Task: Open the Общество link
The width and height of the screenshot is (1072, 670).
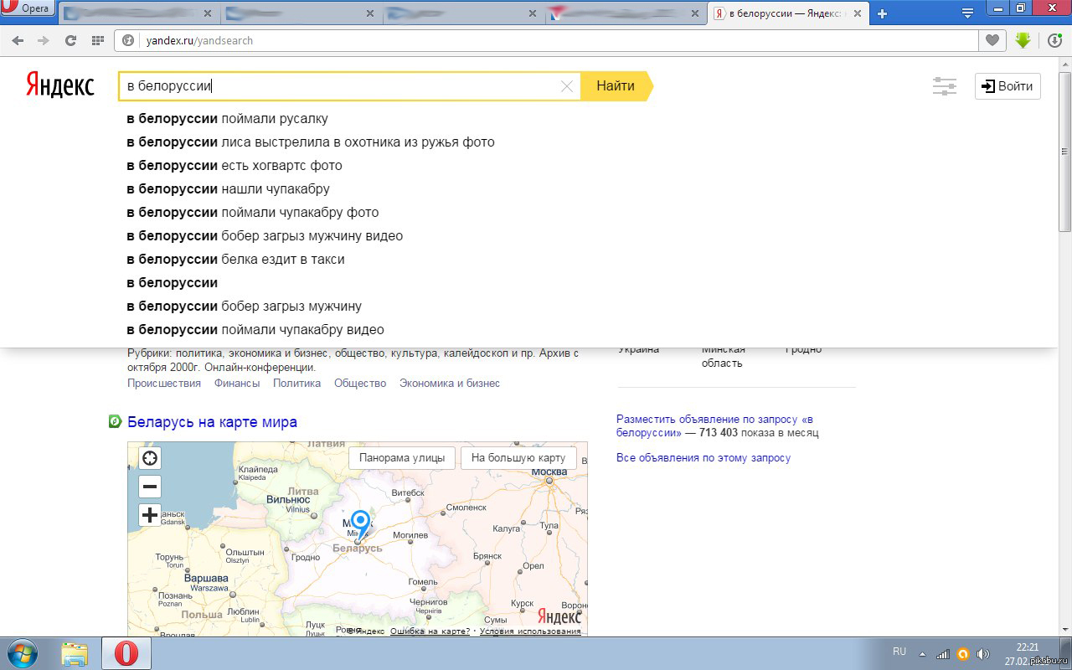Action: 360,383
